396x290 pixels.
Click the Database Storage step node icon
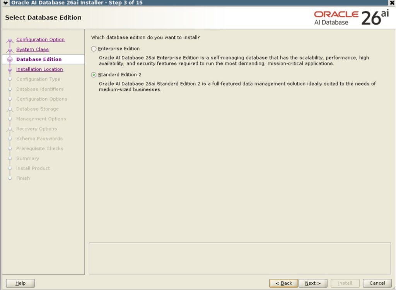tap(10, 109)
